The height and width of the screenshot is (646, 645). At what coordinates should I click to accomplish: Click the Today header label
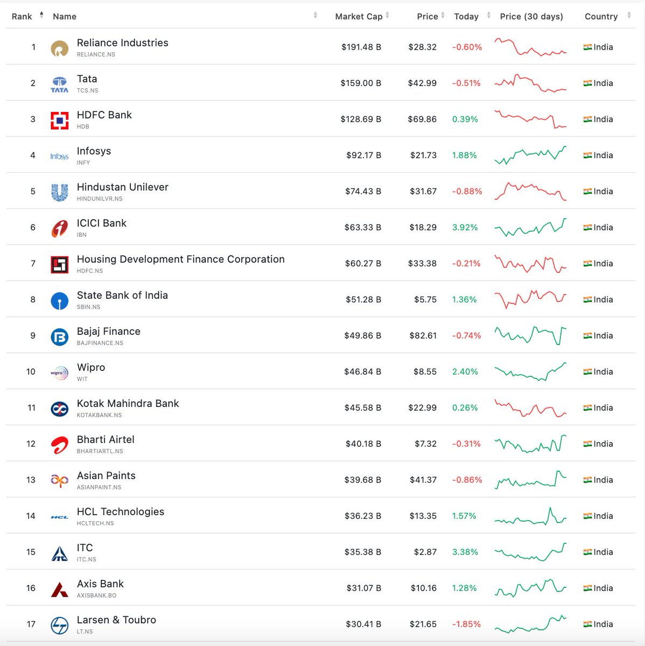point(466,17)
